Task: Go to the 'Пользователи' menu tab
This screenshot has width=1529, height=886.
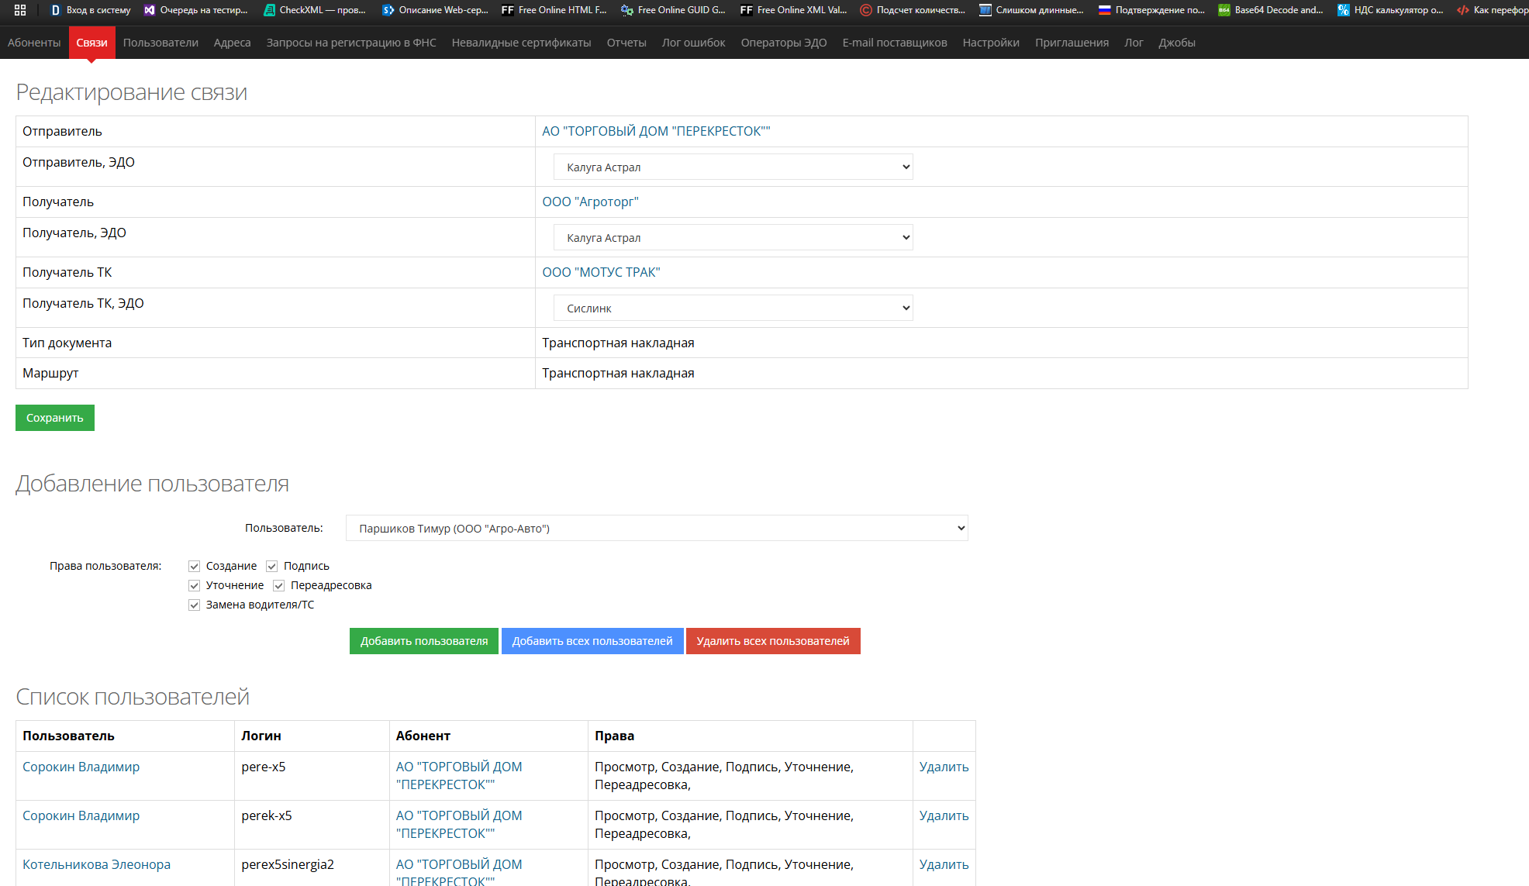Action: tap(160, 43)
